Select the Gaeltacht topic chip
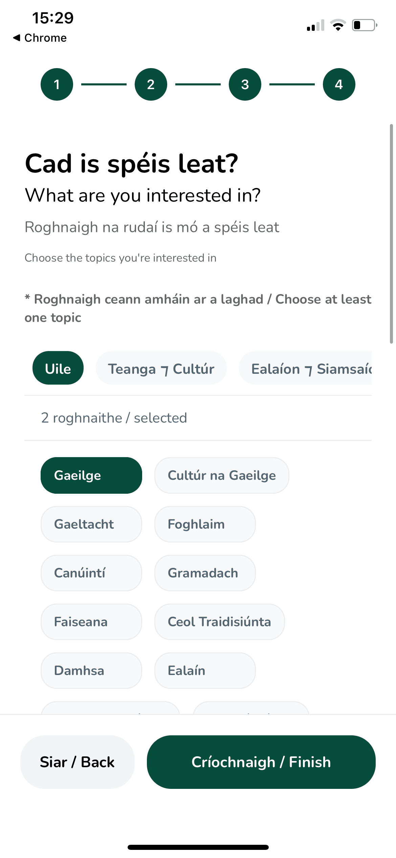Viewport: 396px width, 858px height. coord(91,524)
